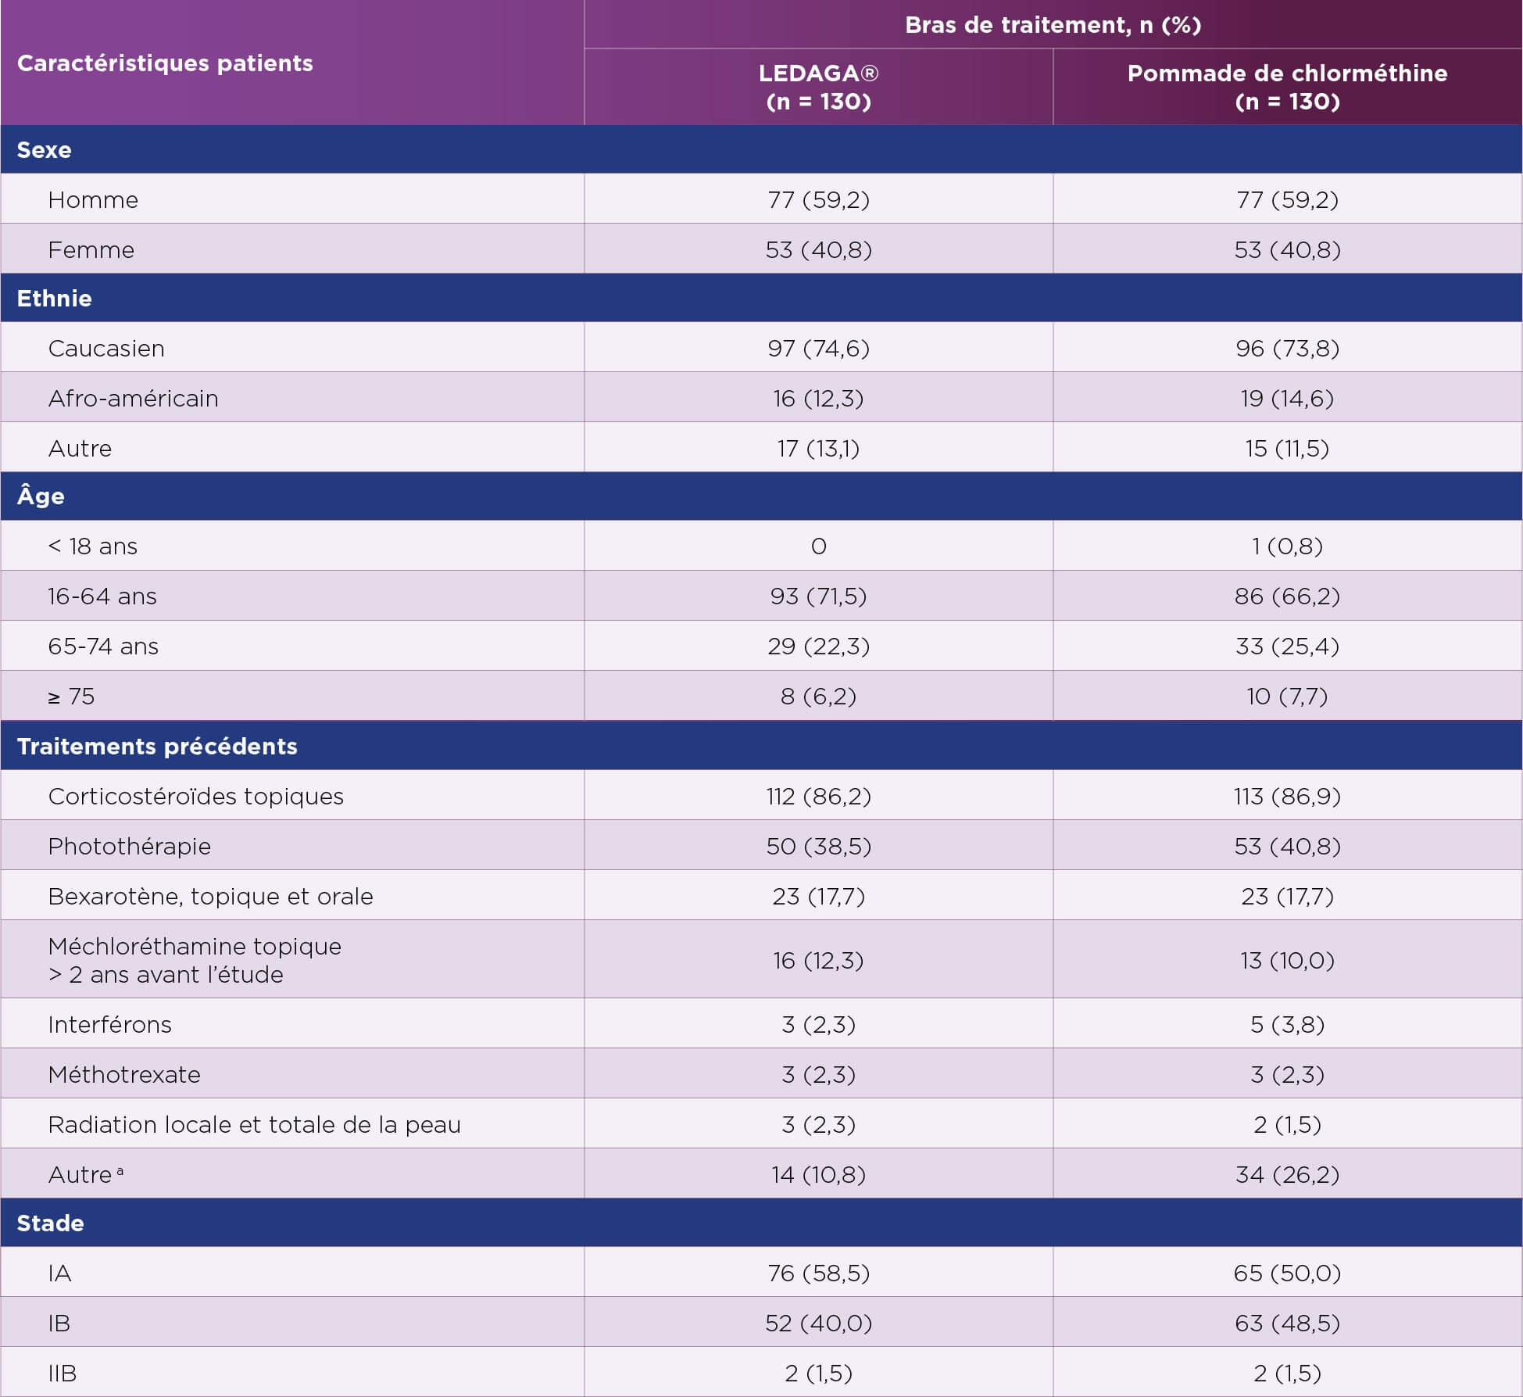Click the footnote marker next to Autre
Image resolution: width=1523 pixels, height=1397 pixels.
click(x=120, y=1171)
